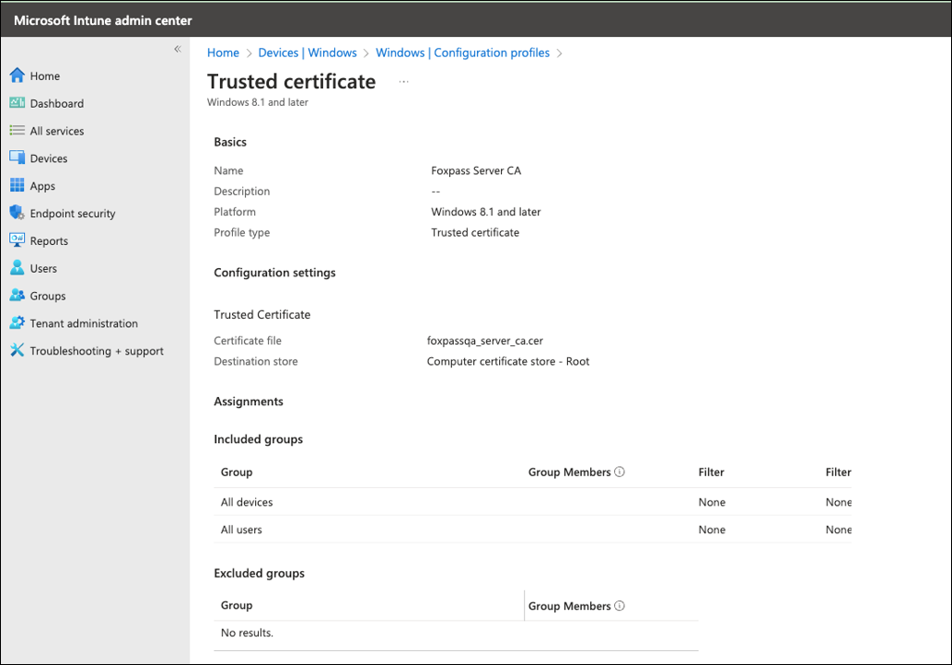This screenshot has width=952, height=665.
Task: Click info icon beside Excluded Group Members
Action: pos(620,606)
